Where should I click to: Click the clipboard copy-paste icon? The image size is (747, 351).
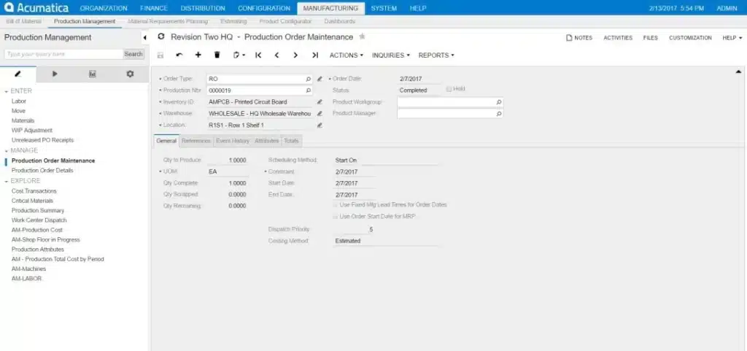[x=239, y=55]
